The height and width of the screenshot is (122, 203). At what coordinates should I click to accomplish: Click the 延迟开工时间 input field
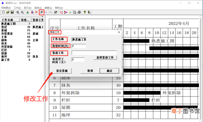point(78,60)
